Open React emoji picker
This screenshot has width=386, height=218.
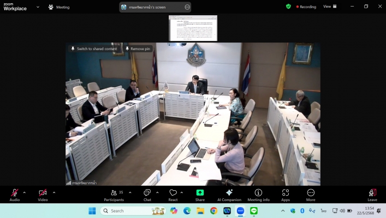click(173, 196)
